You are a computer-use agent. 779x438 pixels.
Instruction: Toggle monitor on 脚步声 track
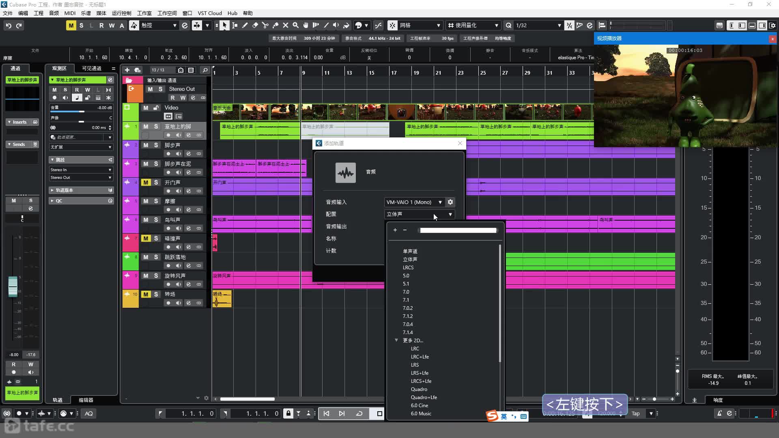click(x=178, y=154)
